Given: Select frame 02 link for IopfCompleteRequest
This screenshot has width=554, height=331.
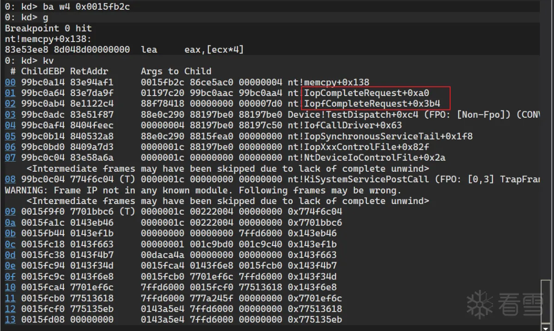Looking at the screenshot, I should (10, 104).
